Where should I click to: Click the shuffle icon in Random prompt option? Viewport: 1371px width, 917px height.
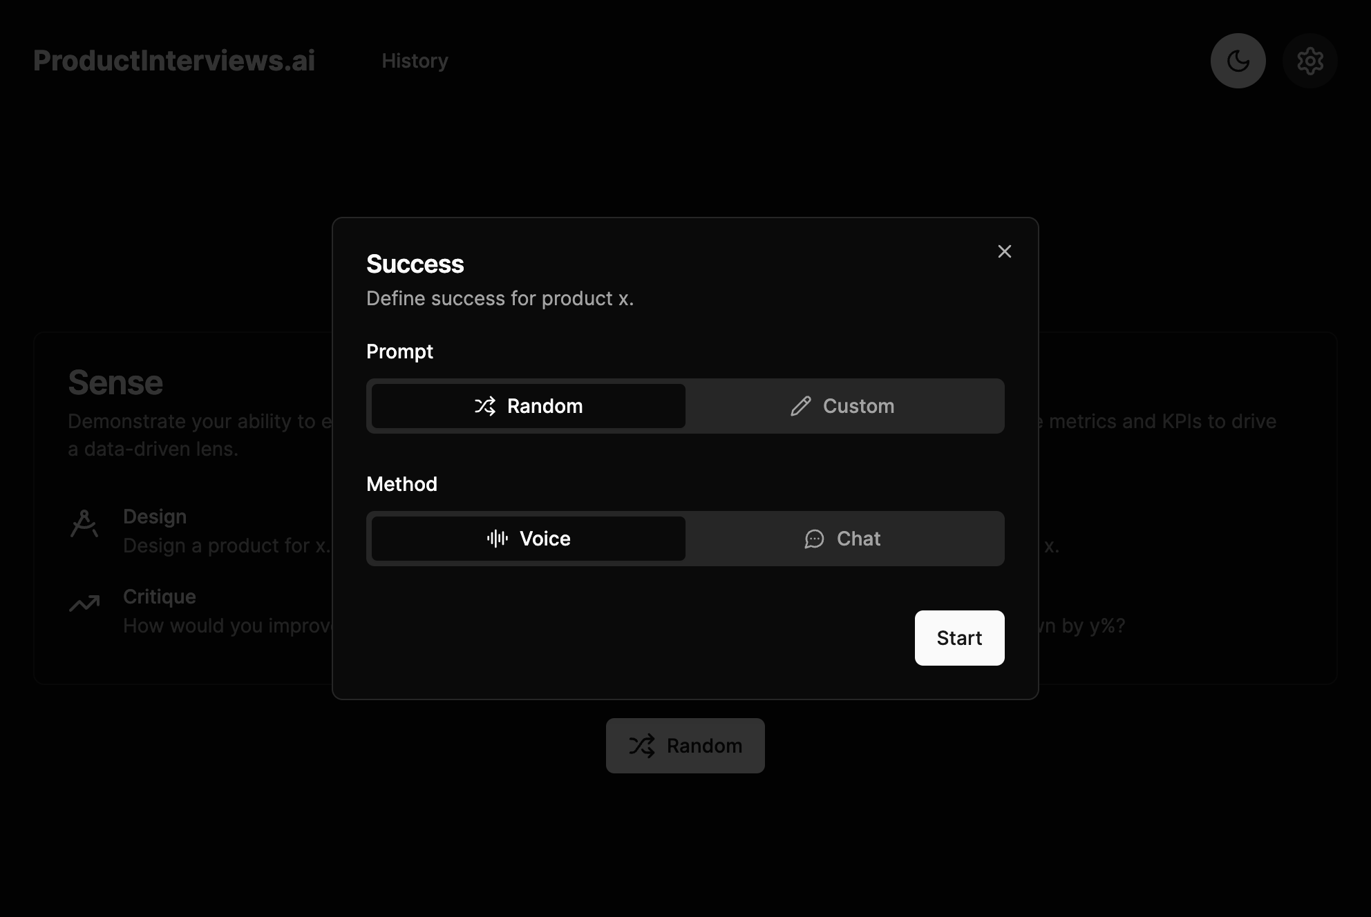pyautogui.click(x=485, y=406)
